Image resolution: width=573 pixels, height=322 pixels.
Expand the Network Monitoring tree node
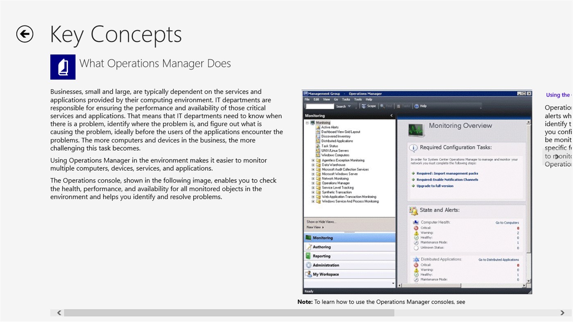click(313, 179)
